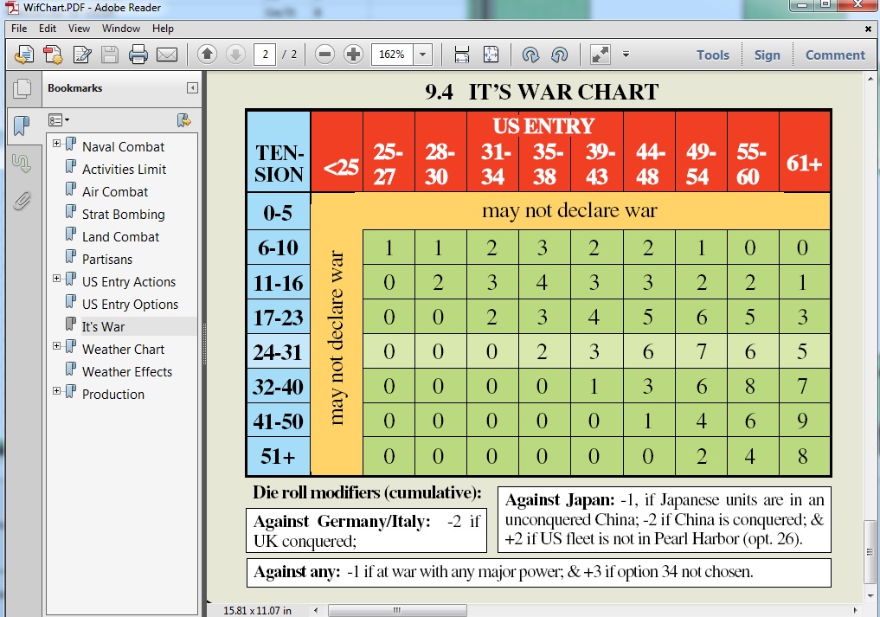Click the read mode expand icon
880x617 pixels.
[600, 55]
